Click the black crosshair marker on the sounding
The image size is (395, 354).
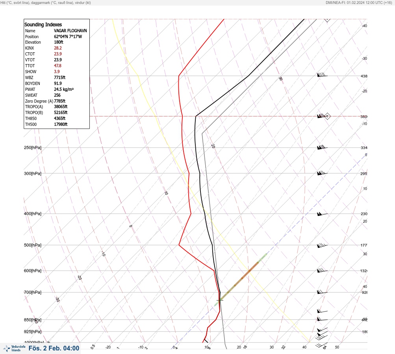220,300
